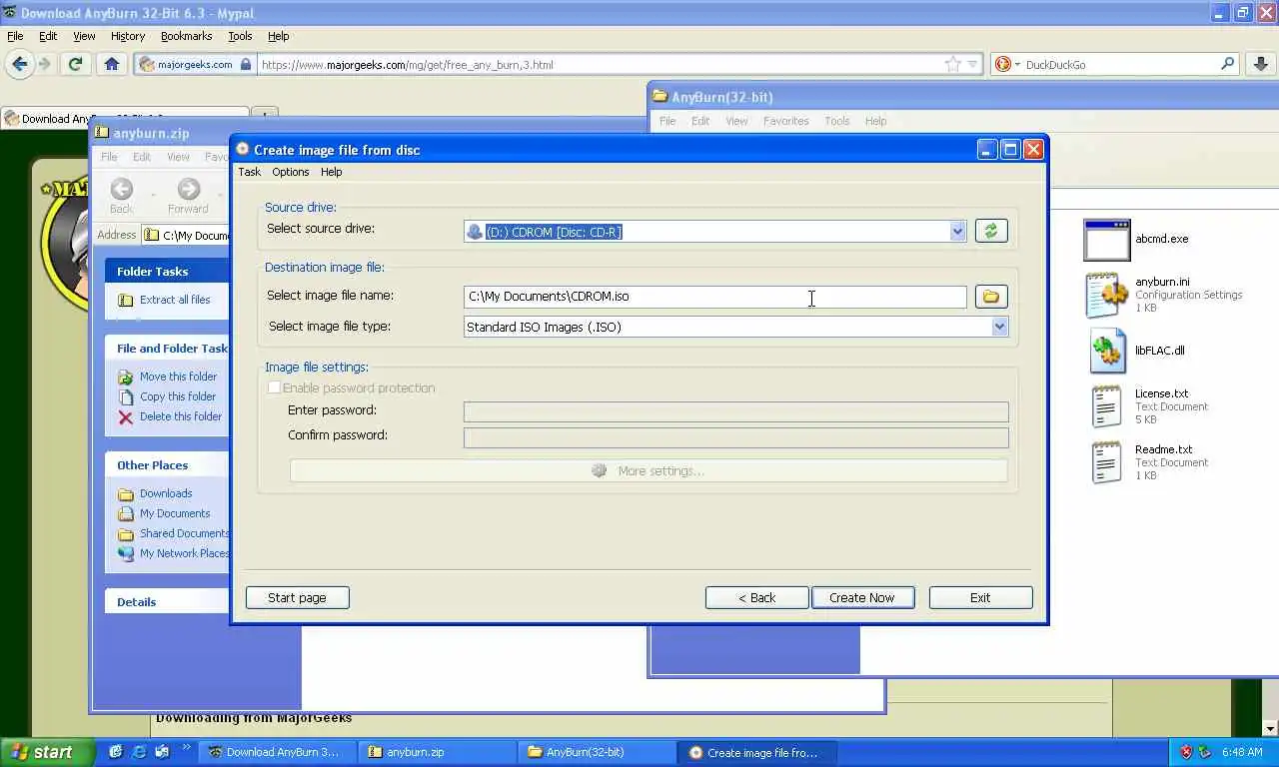This screenshot has width=1279, height=767.
Task: Click Copy this folder link
Action: pyautogui.click(x=178, y=396)
